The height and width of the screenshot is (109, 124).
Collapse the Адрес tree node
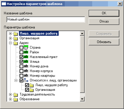(x=10, y=43)
